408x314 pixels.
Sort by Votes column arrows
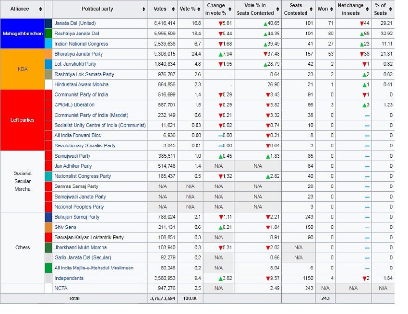[x=173, y=9]
